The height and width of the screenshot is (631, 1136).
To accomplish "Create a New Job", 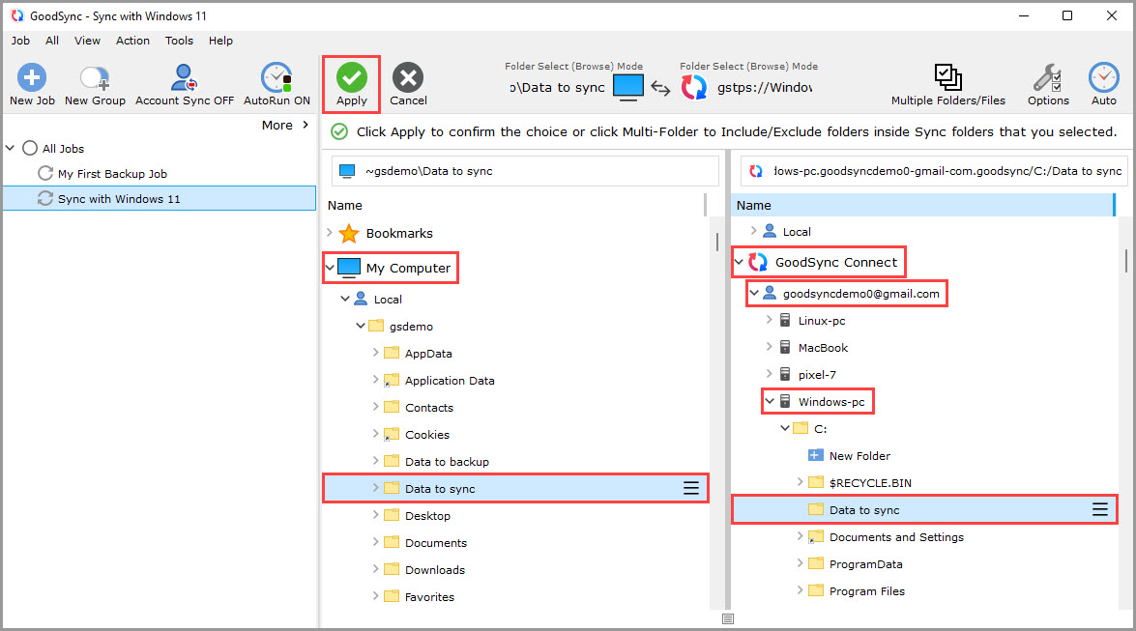I will point(31,77).
